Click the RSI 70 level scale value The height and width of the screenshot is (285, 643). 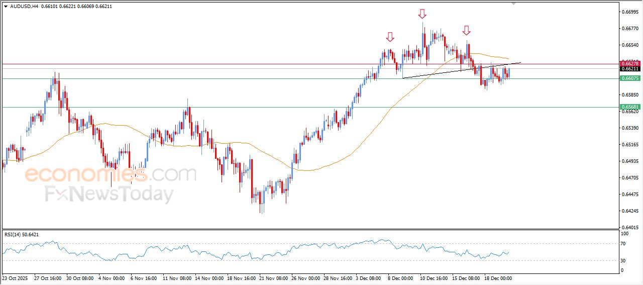click(x=624, y=244)
